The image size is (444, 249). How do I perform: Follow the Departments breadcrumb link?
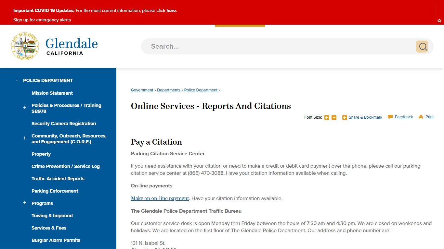169,90
